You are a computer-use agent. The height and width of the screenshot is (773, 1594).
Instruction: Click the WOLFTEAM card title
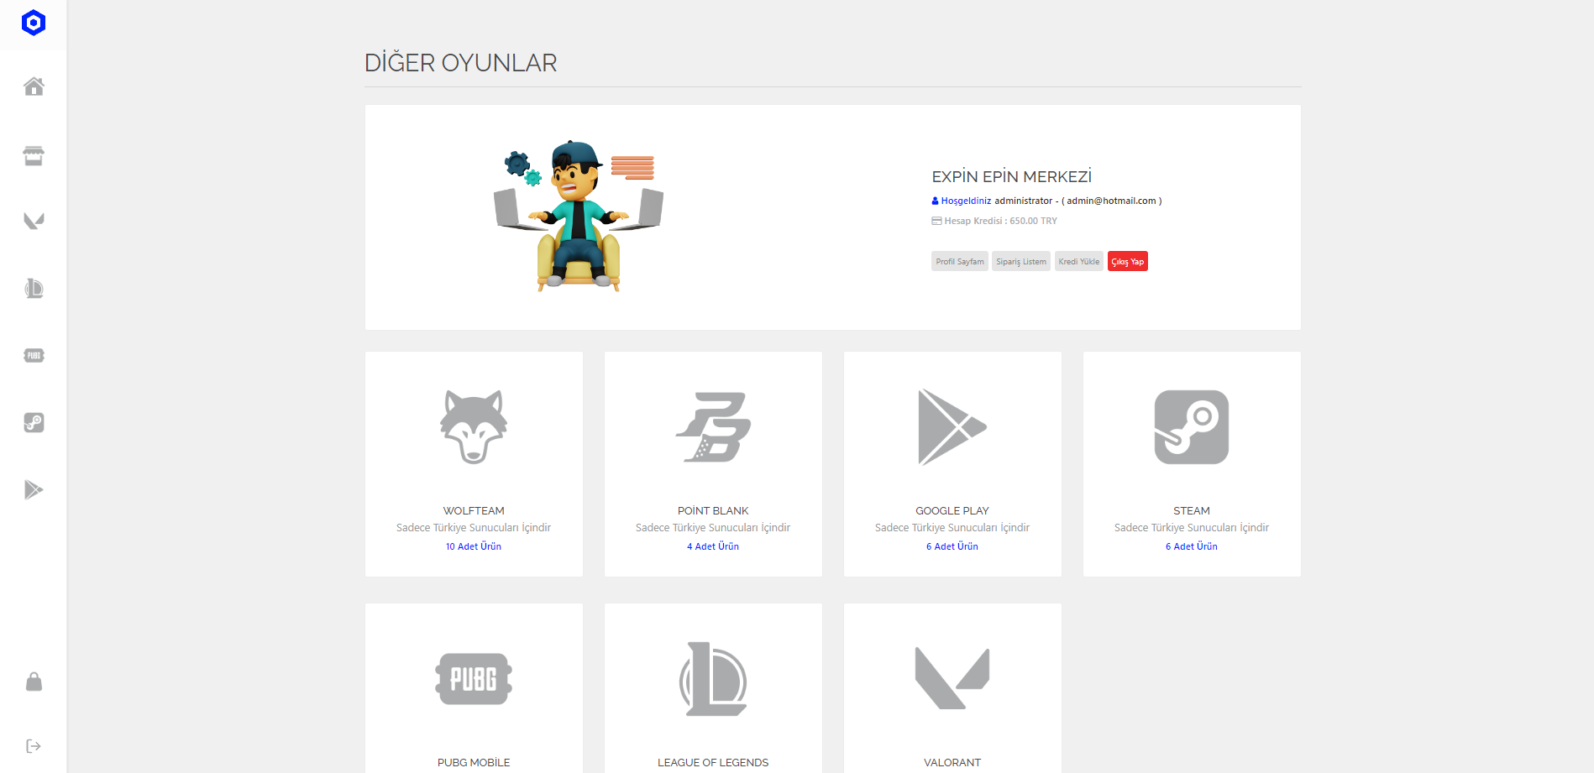(x=474, y=510)
